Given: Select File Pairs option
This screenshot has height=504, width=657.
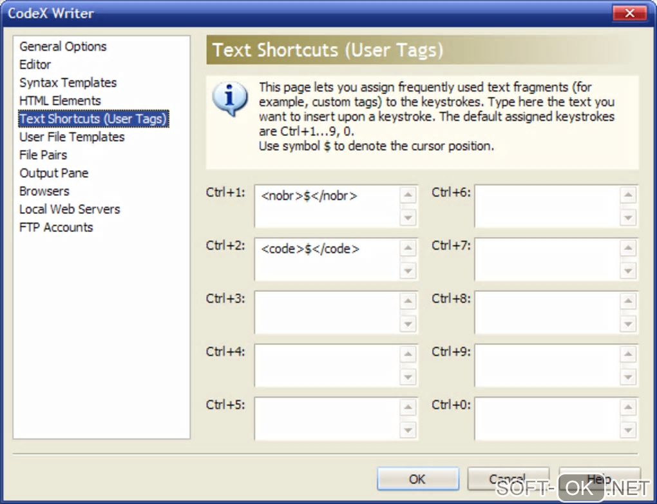Looking at the screenshot, I should pos(43,155).
